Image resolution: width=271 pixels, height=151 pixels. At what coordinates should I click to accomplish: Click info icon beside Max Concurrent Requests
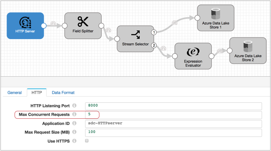[74, 114]
